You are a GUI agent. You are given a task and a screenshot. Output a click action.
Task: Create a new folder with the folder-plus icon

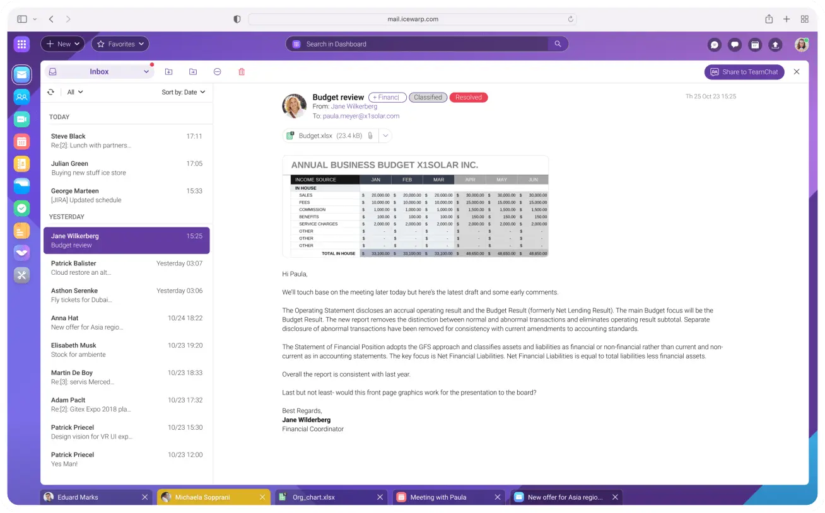pyautogui.click(x=168, y=72)
